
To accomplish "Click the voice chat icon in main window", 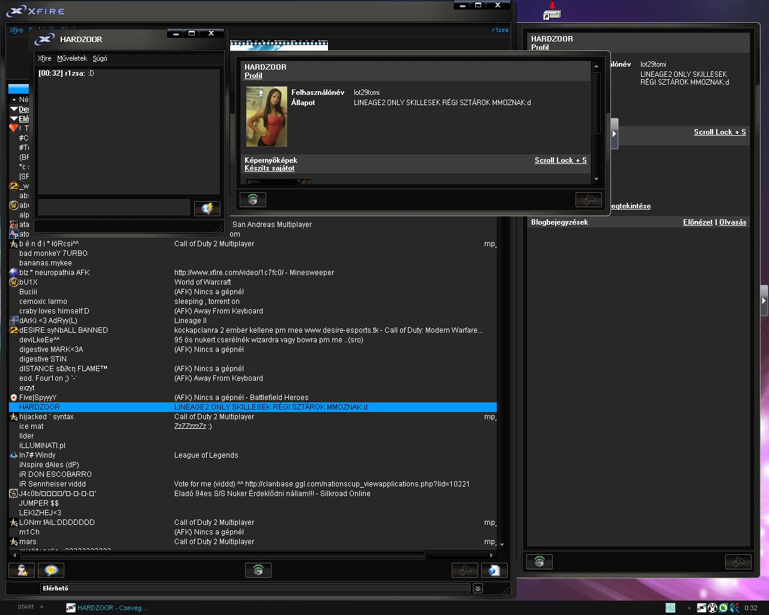I will click(258, 570).
